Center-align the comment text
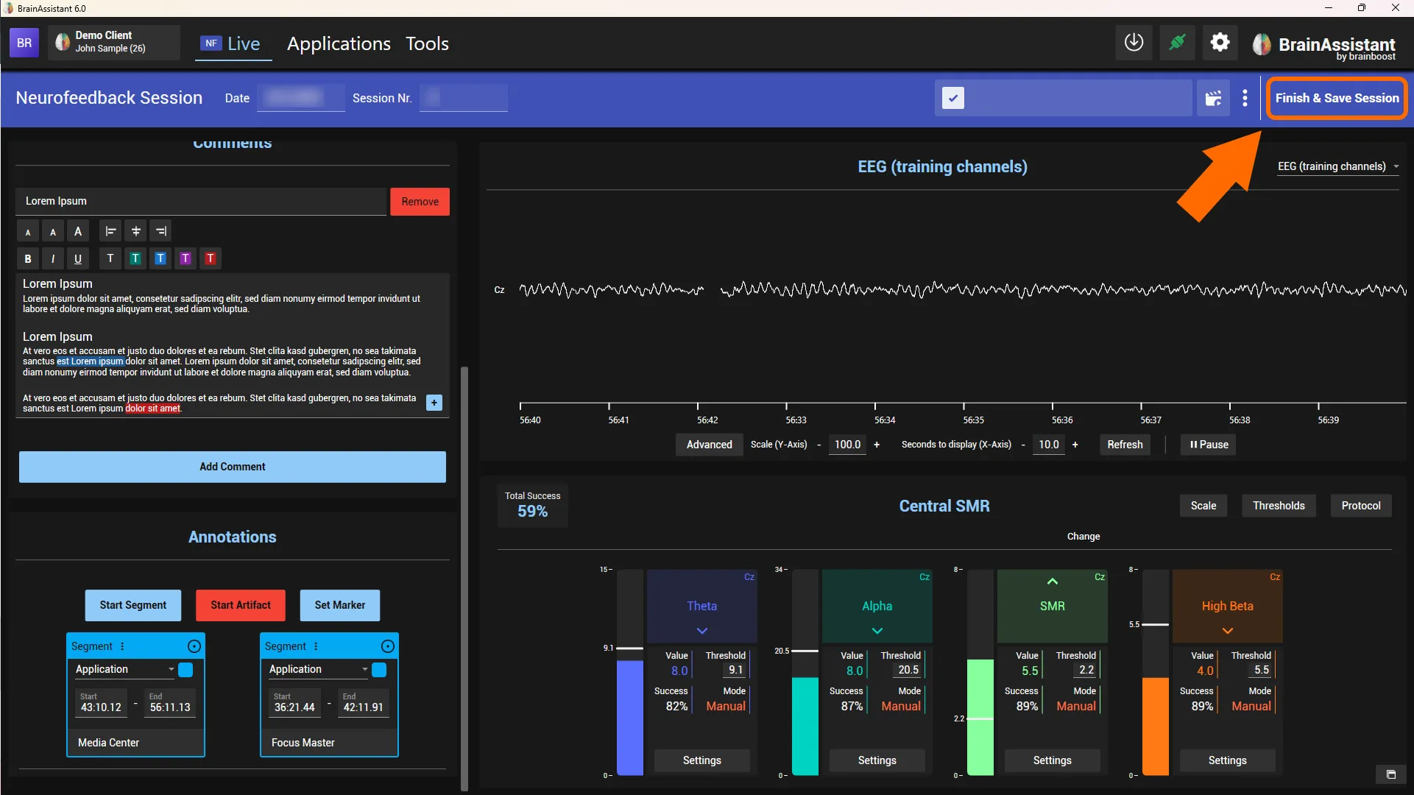Image resolution: width=1414 pixels, height=795 pixels. point(135,231)
